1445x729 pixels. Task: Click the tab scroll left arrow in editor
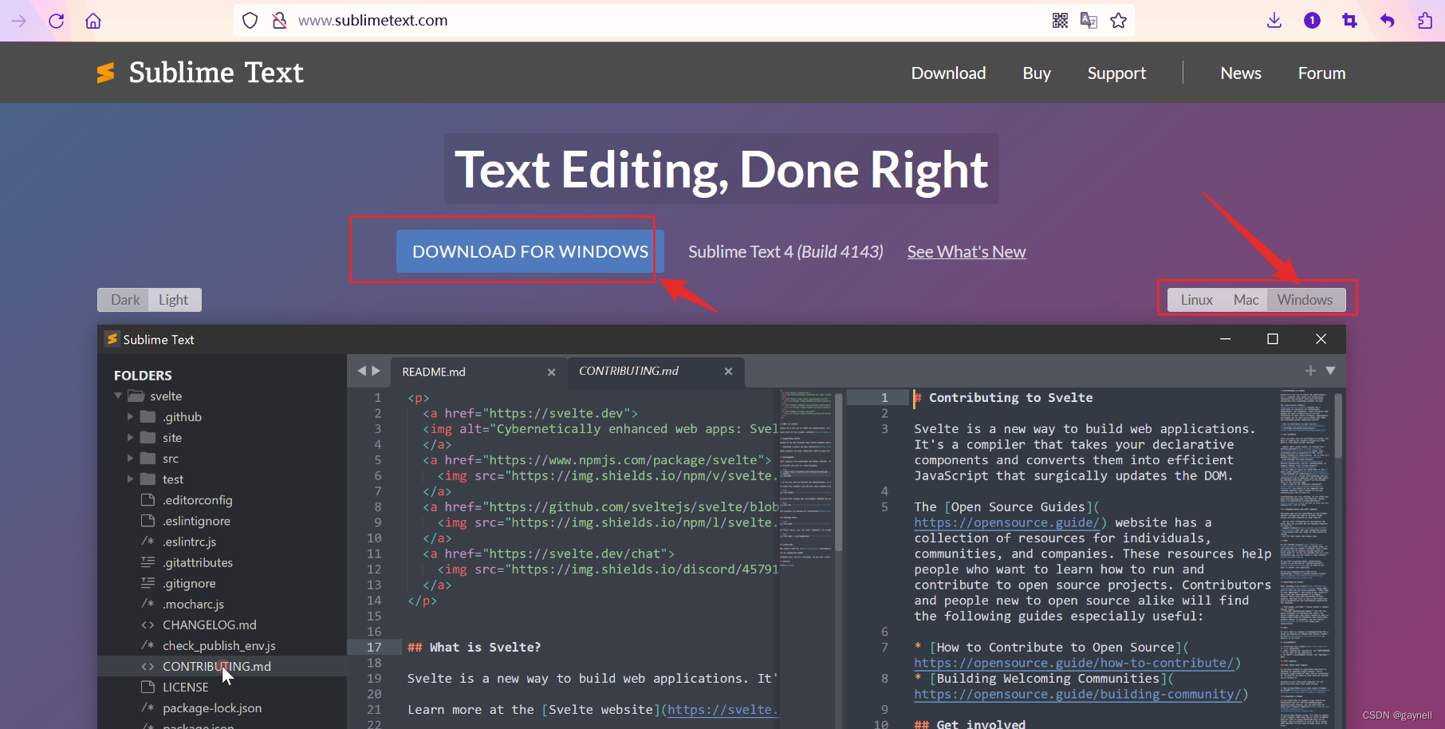tap(362, 371)
